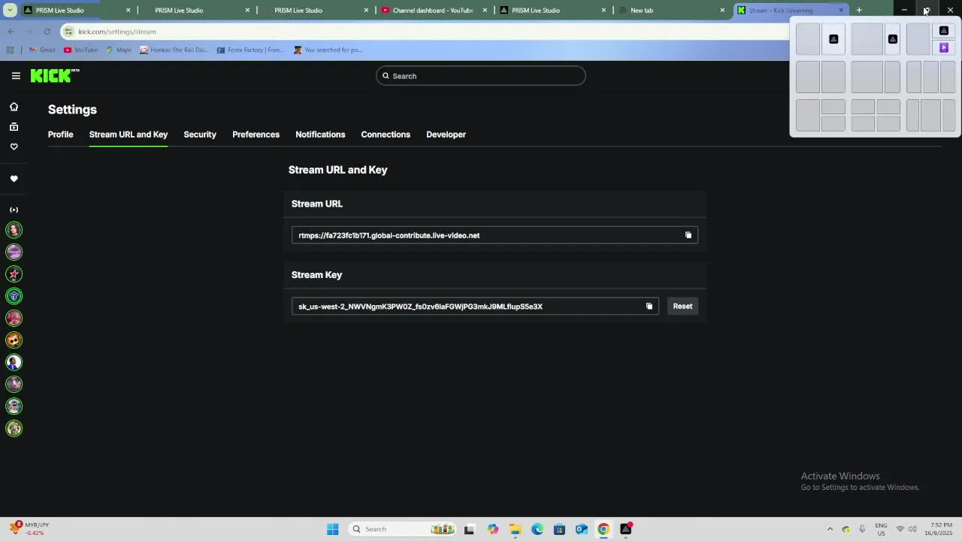Close the Channel dashboard YouTube tab
Image resolution: width=962 pixels, height=541 pixels.
[485, 11]
